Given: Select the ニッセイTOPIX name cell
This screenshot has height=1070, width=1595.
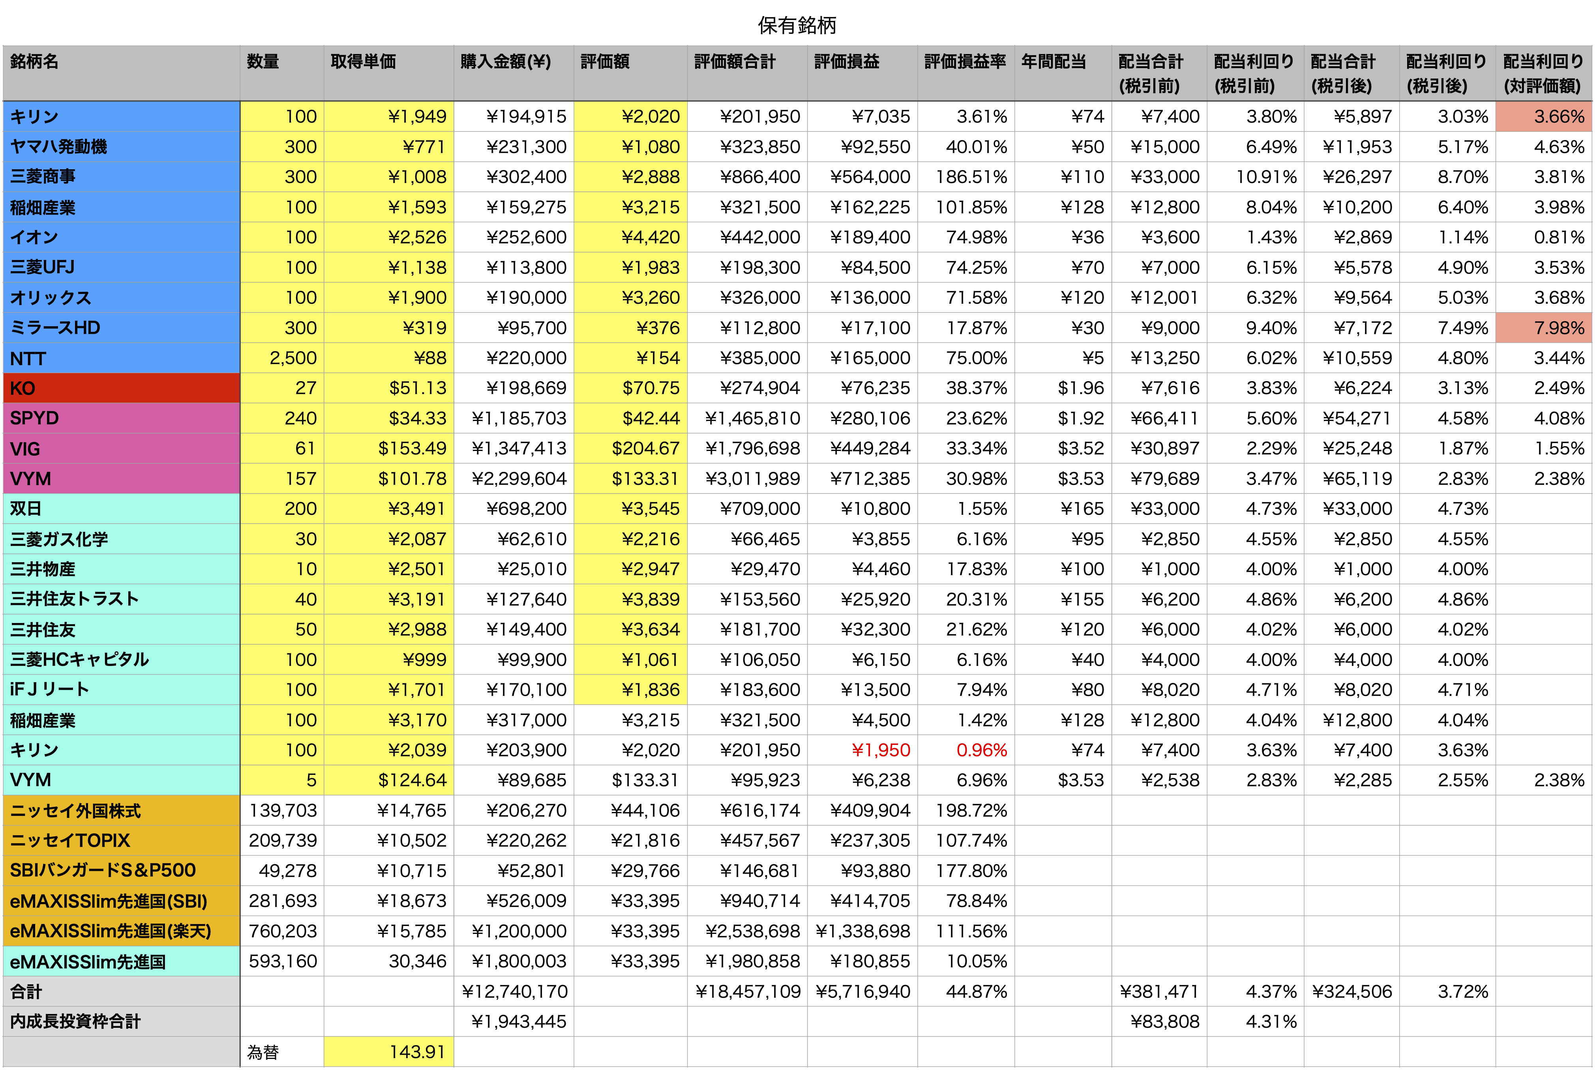Looking at the screenshot, I should [122, 841].
